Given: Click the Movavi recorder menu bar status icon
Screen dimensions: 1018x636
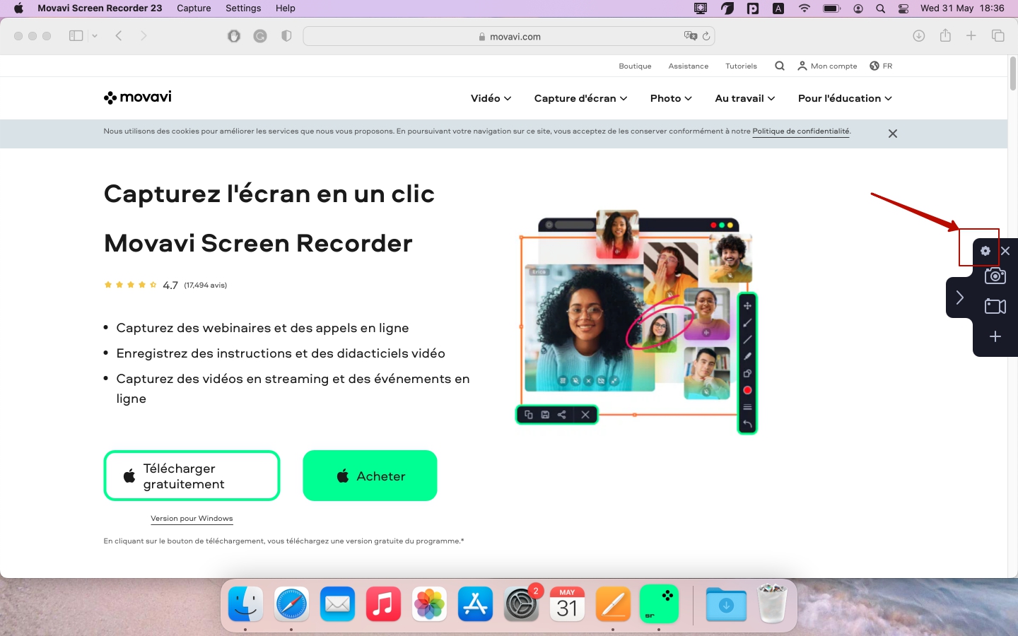Looking at the screenshot, I should coord(700,8).
